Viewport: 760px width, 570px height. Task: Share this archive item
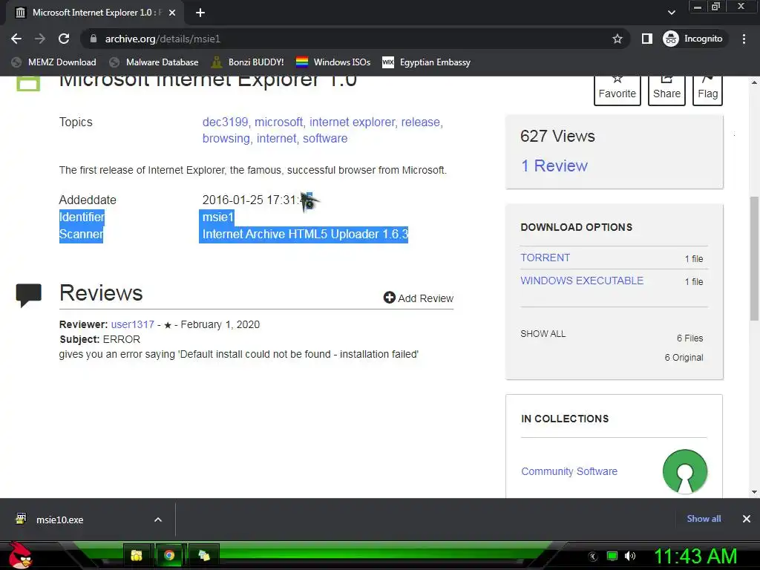(666, 90)
